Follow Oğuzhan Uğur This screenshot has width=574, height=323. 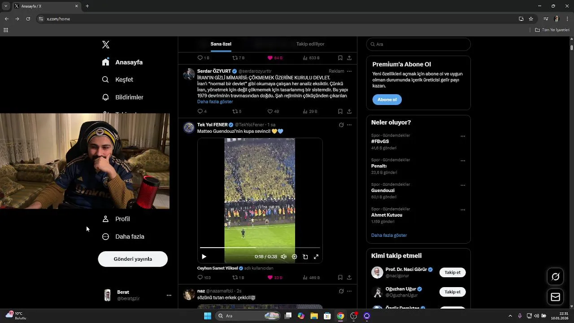pyautogui.click(x=452, y=292)
